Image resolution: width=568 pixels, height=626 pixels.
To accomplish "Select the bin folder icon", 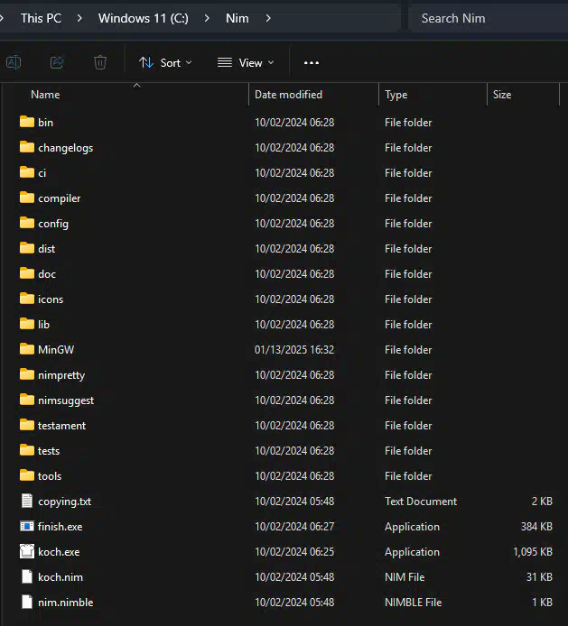I will coord(27,122).
